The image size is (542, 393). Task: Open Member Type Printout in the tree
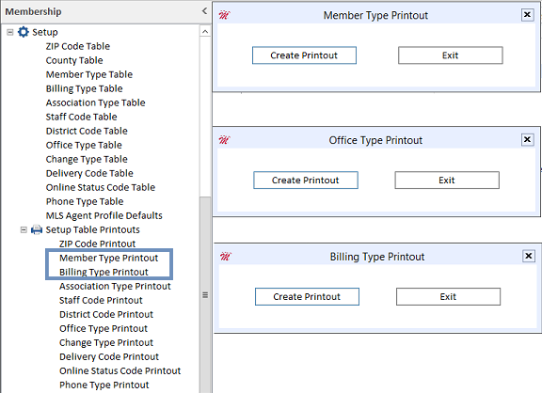click(x=108, y=258)
